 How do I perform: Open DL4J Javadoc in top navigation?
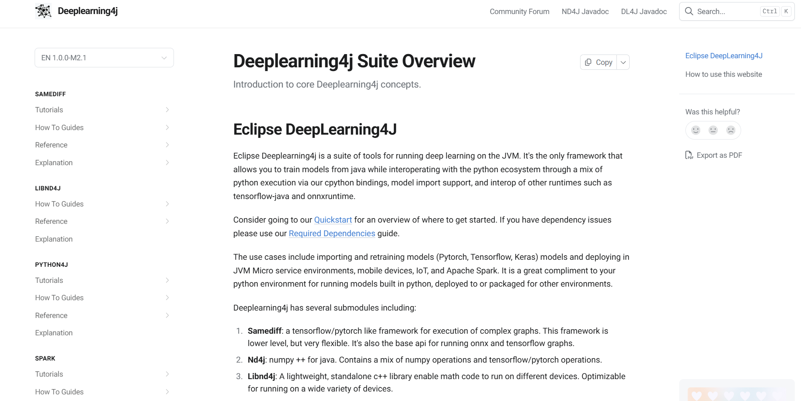coord(644,12)
